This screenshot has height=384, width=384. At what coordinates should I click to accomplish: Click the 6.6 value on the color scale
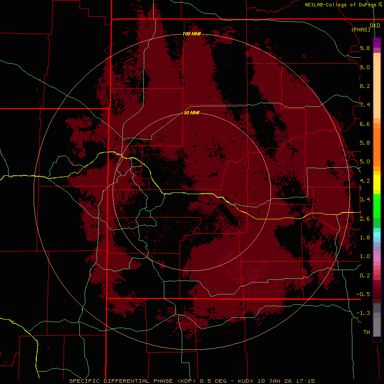tap(365, 124)
